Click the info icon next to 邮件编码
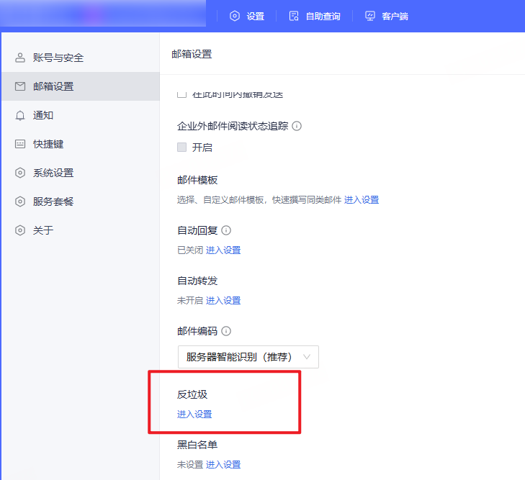The width and height of the screenshot is (525, 480). coord(226,331)
